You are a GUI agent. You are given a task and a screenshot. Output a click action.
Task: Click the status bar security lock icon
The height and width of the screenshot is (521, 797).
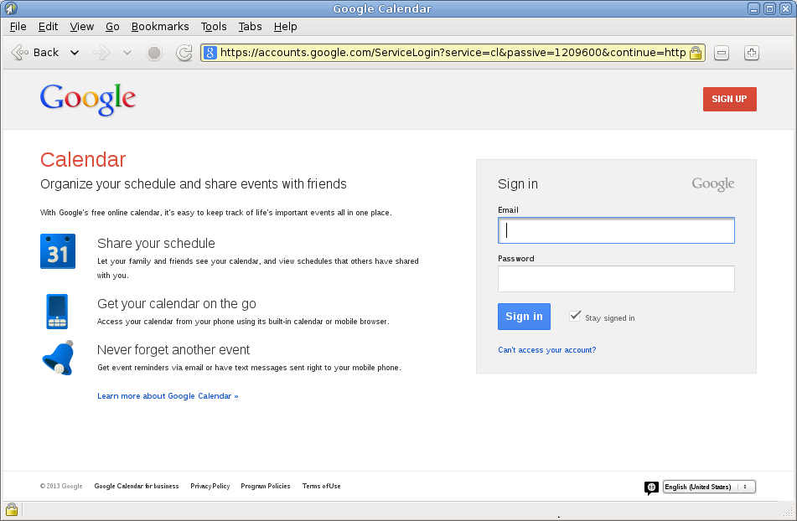12,509
